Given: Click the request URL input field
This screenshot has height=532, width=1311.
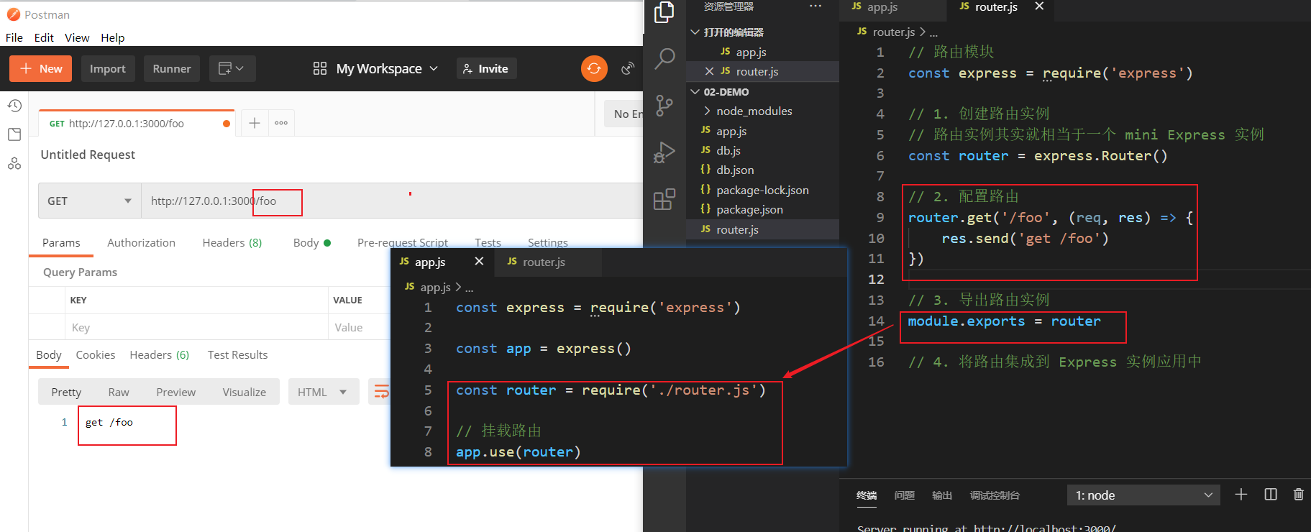Looking at the screenshot, I should [x=392, y=201].
